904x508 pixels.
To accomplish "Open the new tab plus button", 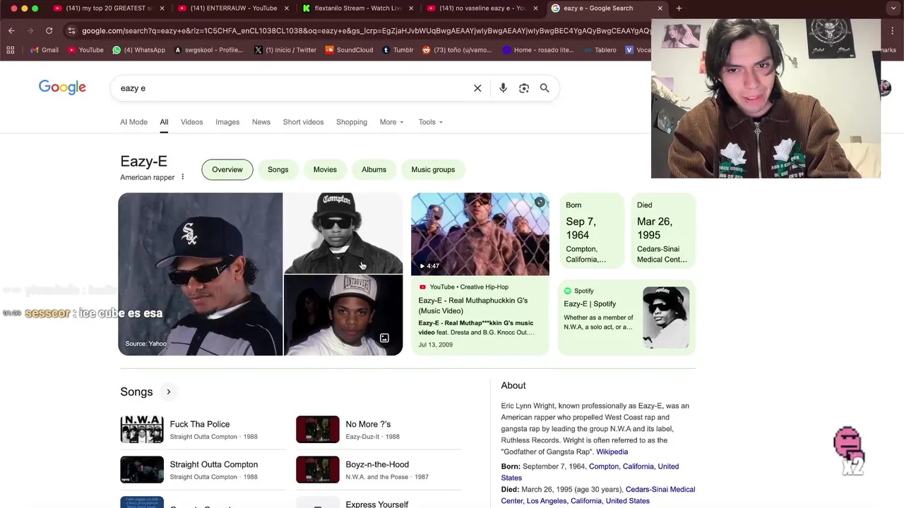I will [679, 8].
